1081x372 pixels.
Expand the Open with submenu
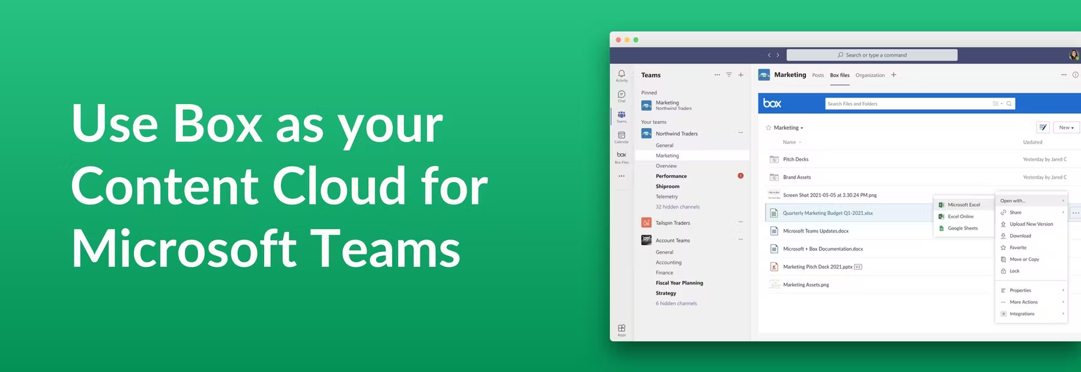pyautogui.click(x=1031, y=201)
